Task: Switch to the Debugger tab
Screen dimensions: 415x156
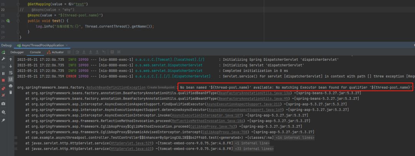Action: tap(17, 52)
